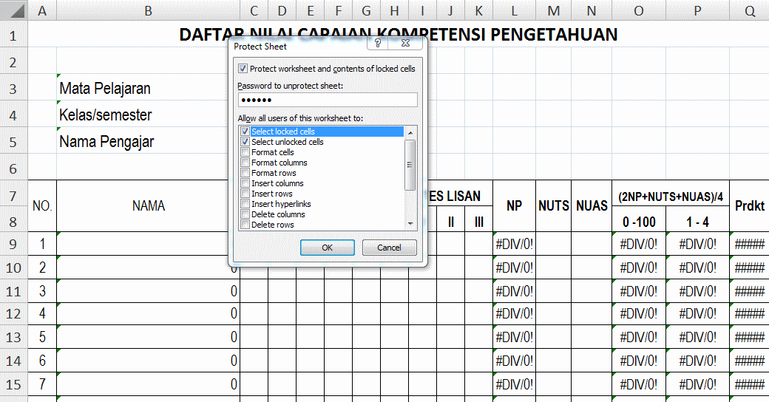Uncheck Protect worksheet and contents of locked cells

(x=243, y=69)
